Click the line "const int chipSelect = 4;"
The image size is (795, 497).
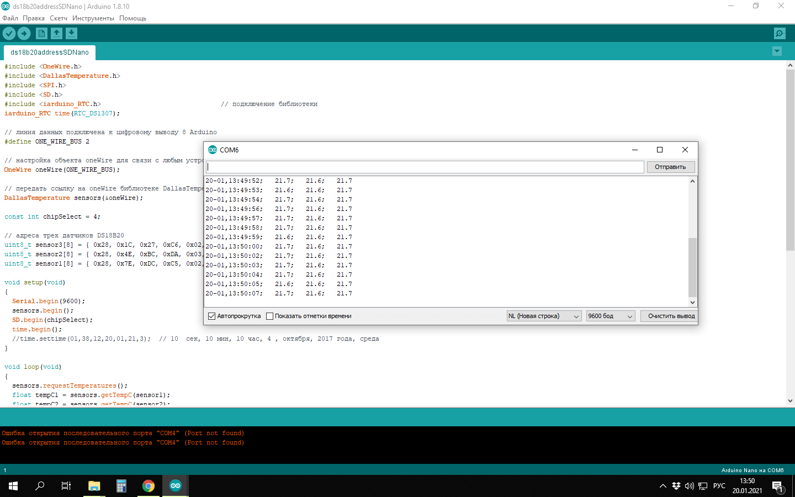pos(52,216)
